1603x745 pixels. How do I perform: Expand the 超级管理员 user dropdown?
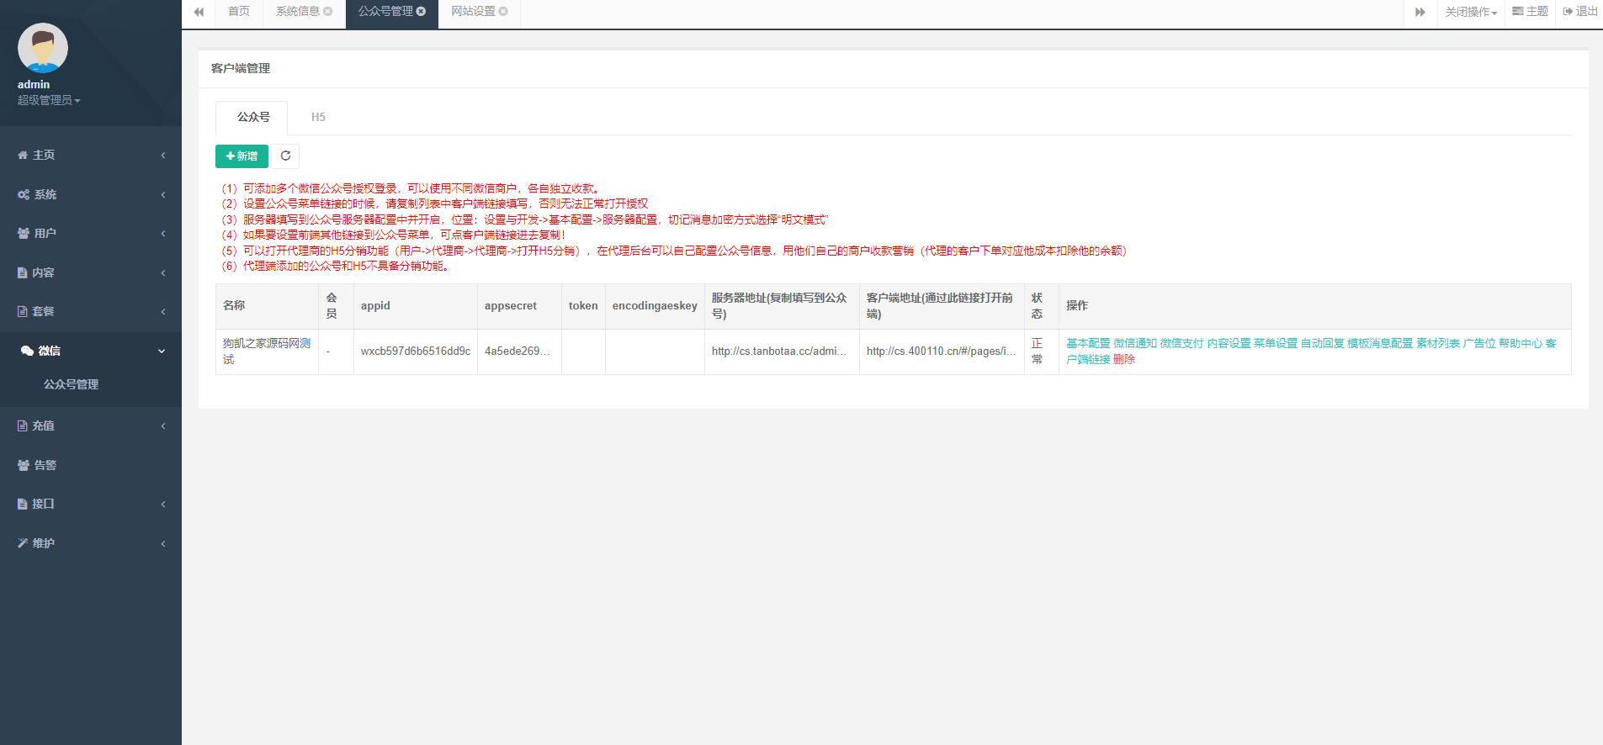(49, 100)
